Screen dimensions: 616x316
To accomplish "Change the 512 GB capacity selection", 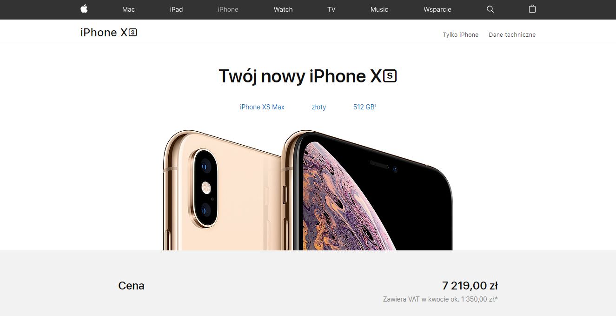I will 364,107.
